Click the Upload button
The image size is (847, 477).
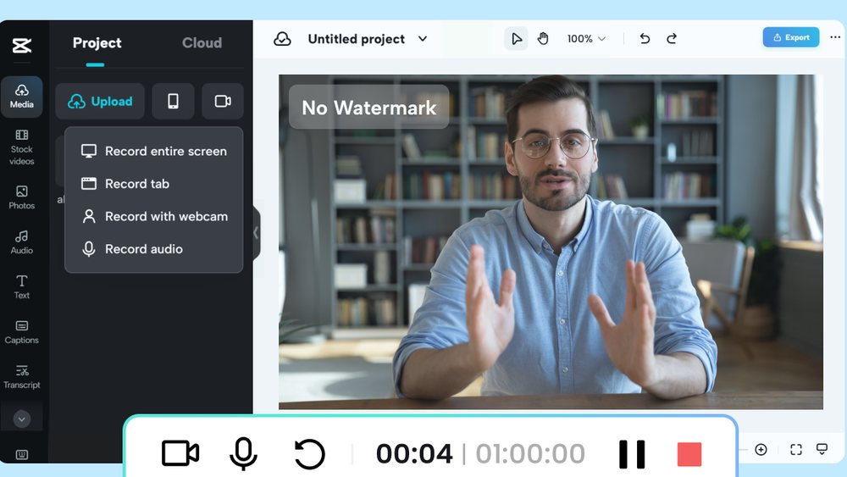pos(100,101)
